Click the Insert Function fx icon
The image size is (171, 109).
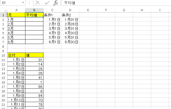pyautogui.click(x=56, y=3)
